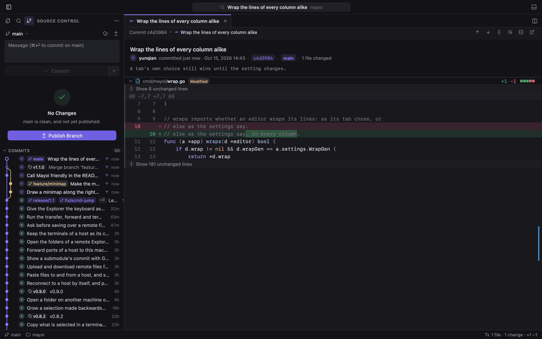542x339 pixels.
Task: Open the file from the diff toolbar
Action: [532, 32]
